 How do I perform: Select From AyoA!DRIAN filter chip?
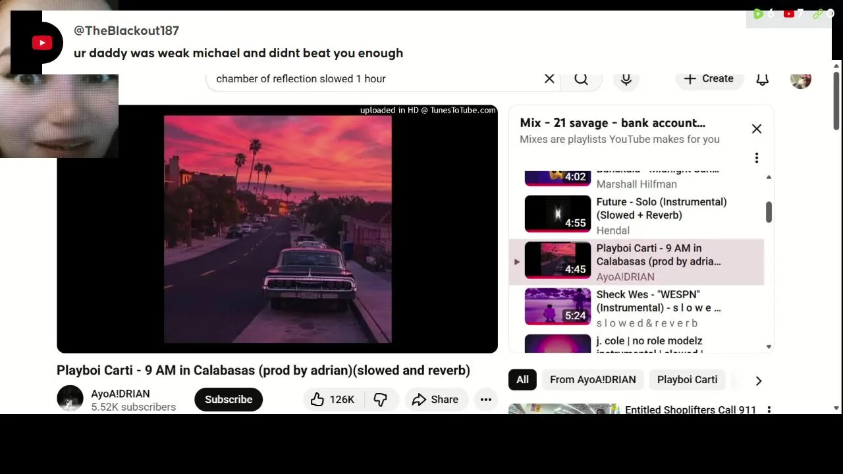(x=593, y=380)
